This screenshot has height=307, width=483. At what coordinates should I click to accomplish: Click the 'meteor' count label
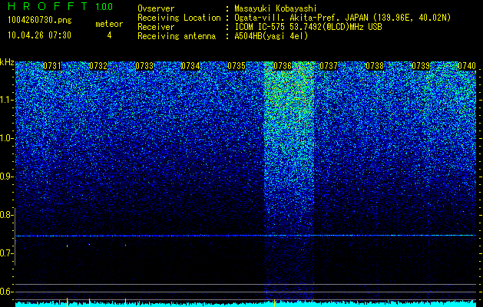click(x=109, y=24)
